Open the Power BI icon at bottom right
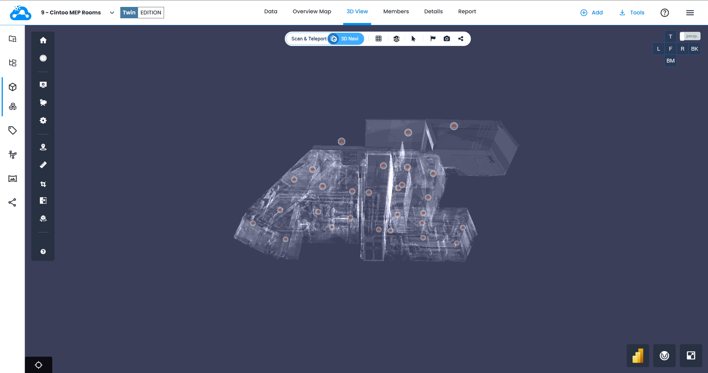 click(x=638, y=356)
